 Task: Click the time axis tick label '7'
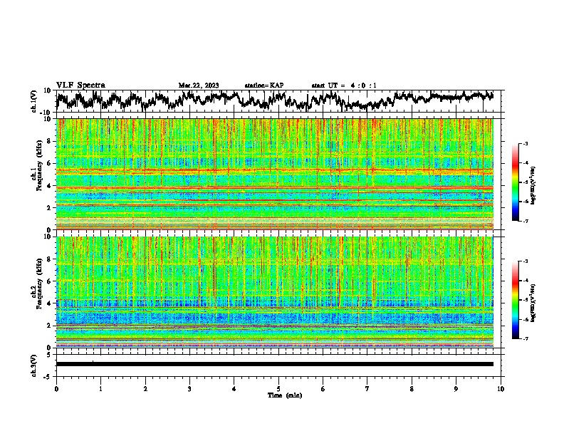(x=367, y=389)
